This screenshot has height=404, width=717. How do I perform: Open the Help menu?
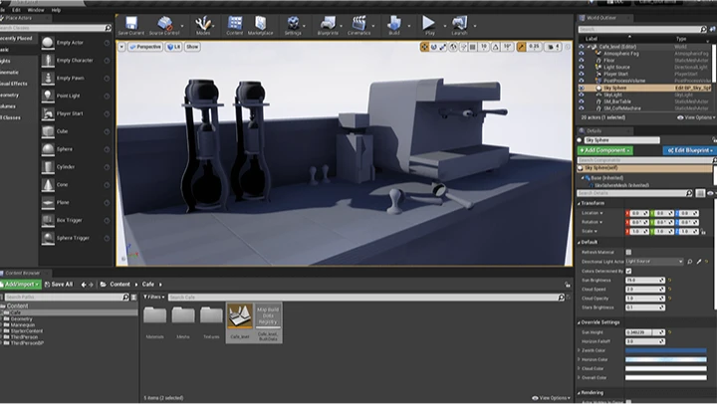tap(56, 10)
